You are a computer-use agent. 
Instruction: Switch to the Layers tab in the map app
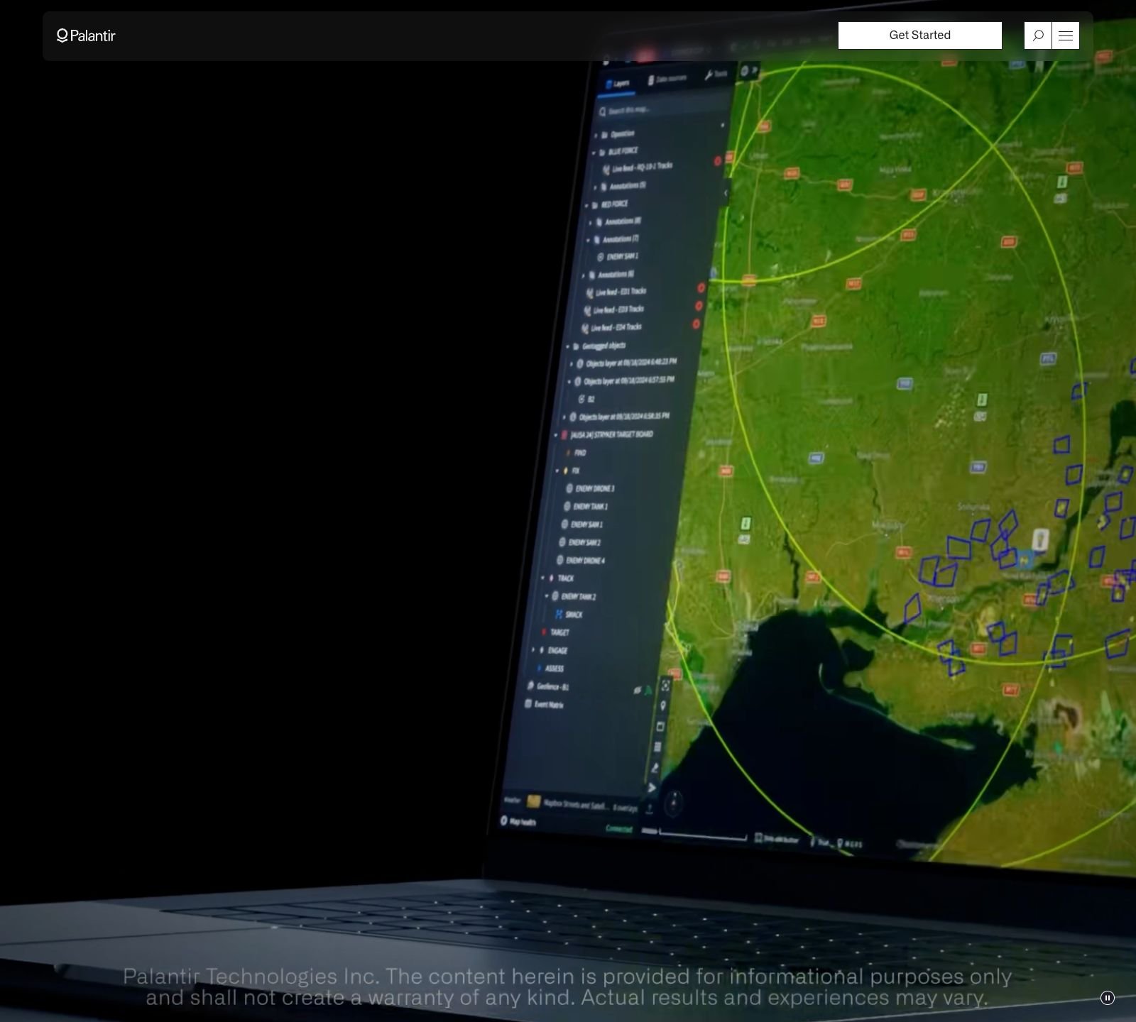(618, 84)
